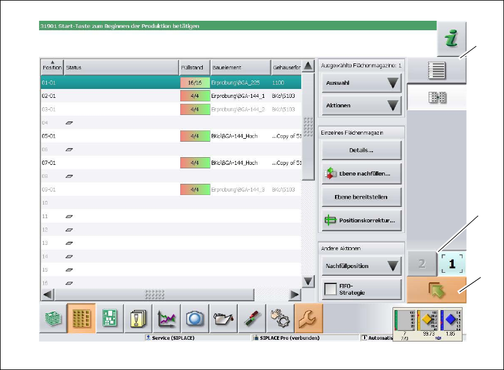The image size is (504, 370).
Task: Switch to the grid magazine view tab
Action: pos(436,98)
